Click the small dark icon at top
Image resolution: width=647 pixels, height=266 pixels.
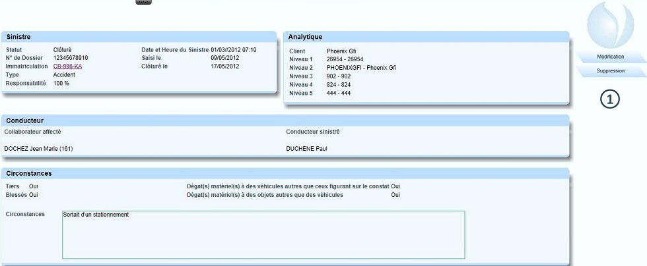pyautogui.click(x=143, y=2)
